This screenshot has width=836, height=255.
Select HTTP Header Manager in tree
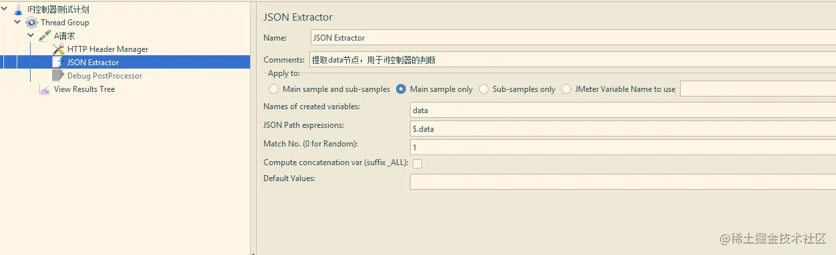(x=107, y=49)
